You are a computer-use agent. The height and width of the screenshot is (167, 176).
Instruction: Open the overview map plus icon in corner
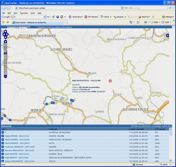pyautogui.click(x=167, y=36)
